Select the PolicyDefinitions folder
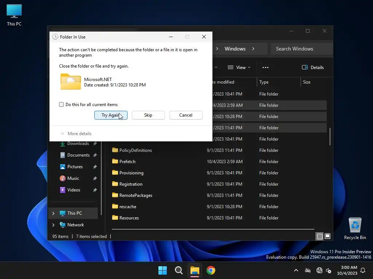 136,150
